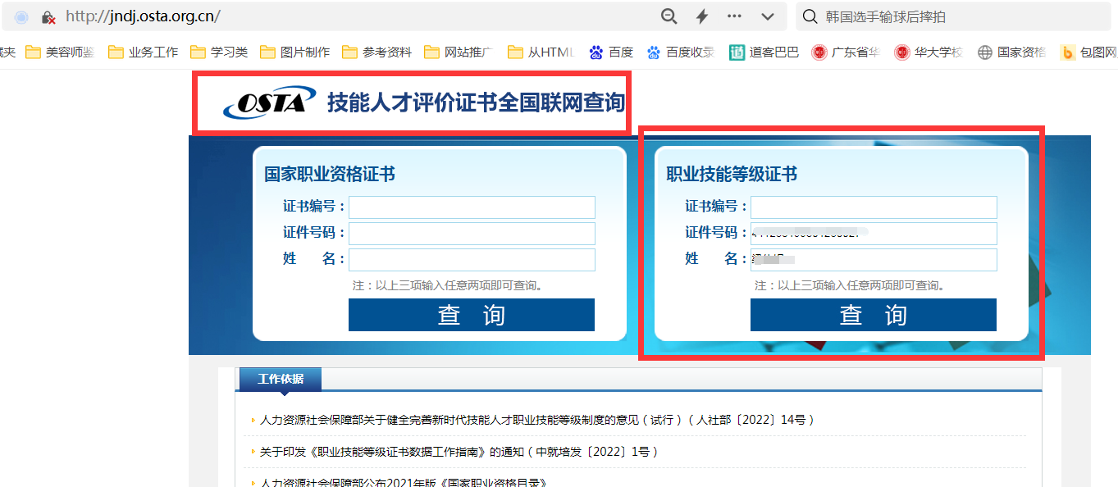The image size is (1118, 487).
Task: Open the 图片制作 bookmark folder
Action: click(x=294, y=52)
